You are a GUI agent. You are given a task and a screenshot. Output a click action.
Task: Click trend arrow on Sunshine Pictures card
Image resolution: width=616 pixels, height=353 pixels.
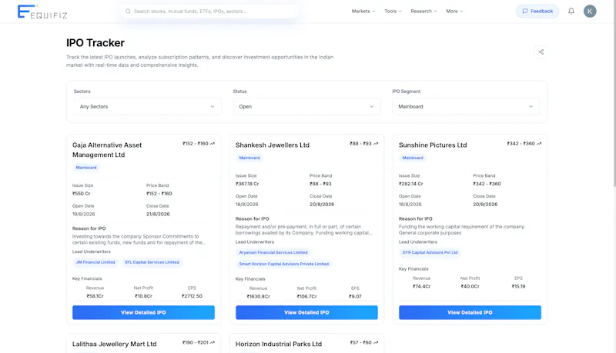(539, 144)
